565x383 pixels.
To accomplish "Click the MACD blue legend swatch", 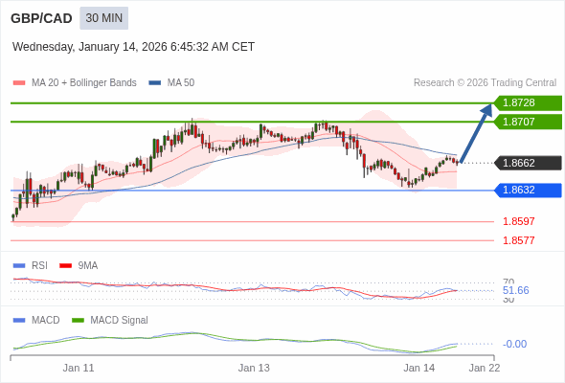I will pyautogui.click(x=19, y=321).
